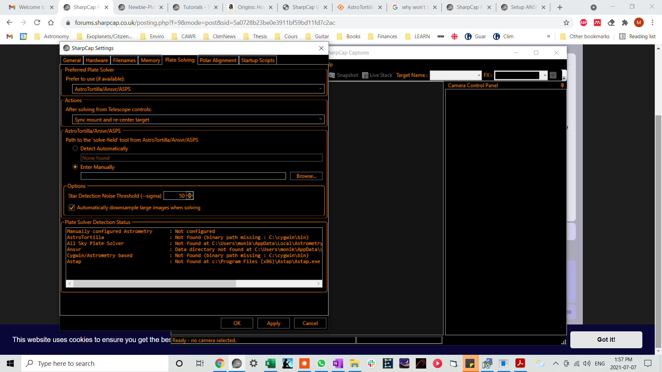
Task: Open the AdBlock Plus extension
Action: (583, 23)
